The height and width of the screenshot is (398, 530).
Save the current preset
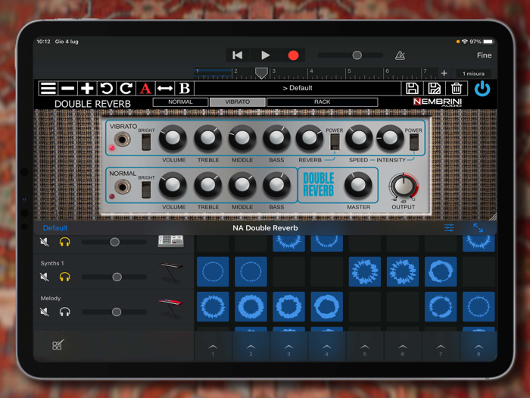coord(412,89)
